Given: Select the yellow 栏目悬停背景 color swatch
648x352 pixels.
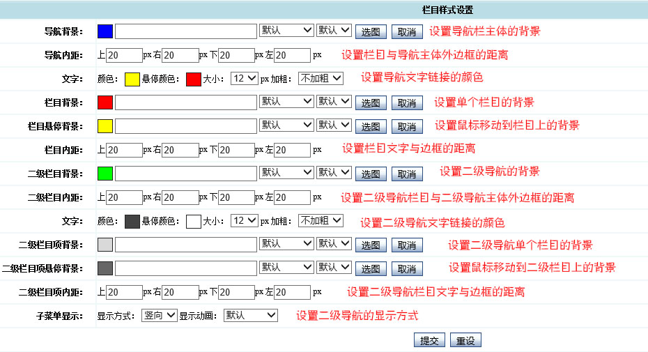Looking at the screenshot, I should (105, 126).
